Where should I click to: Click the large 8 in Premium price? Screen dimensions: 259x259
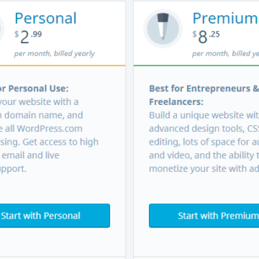(203, 38)
